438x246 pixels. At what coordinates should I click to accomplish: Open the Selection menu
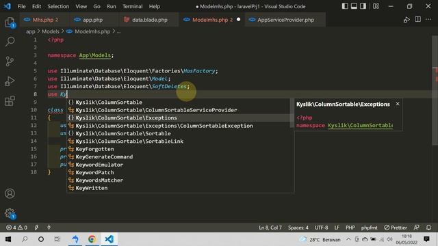tap(58, 6)
